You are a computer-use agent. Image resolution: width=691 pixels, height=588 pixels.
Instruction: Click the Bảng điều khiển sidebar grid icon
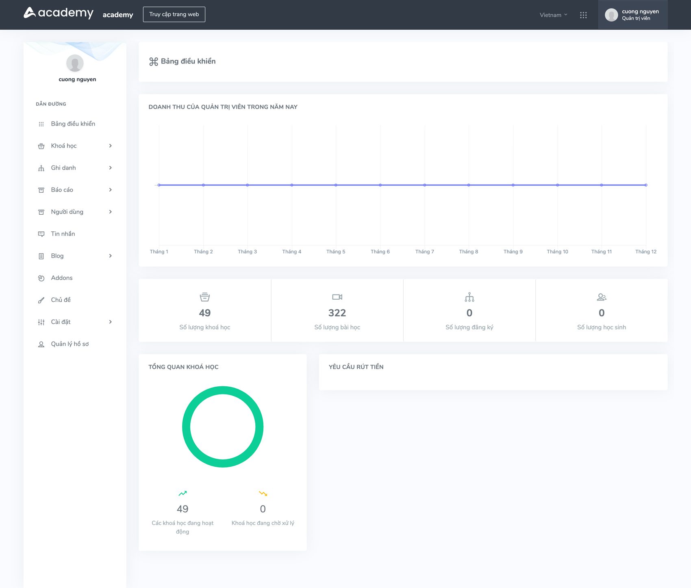[41, 124]
